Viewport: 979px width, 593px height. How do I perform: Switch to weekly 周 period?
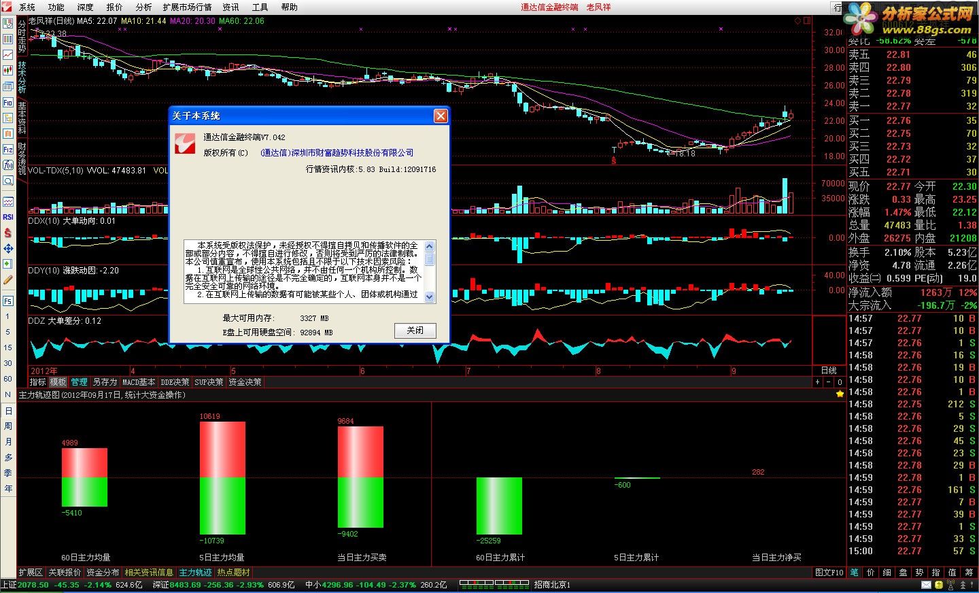(8, 426)
